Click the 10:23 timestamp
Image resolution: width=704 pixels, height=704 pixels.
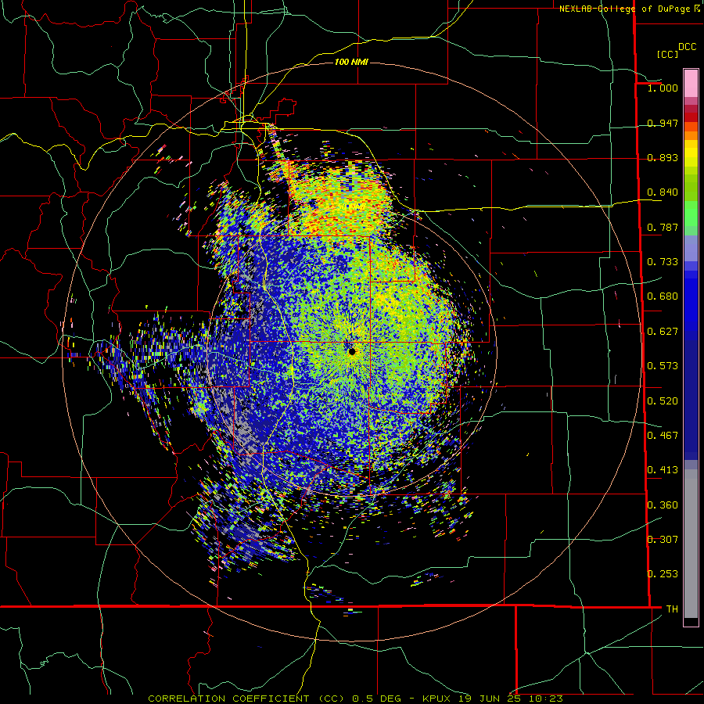click(x=545, y=699)
